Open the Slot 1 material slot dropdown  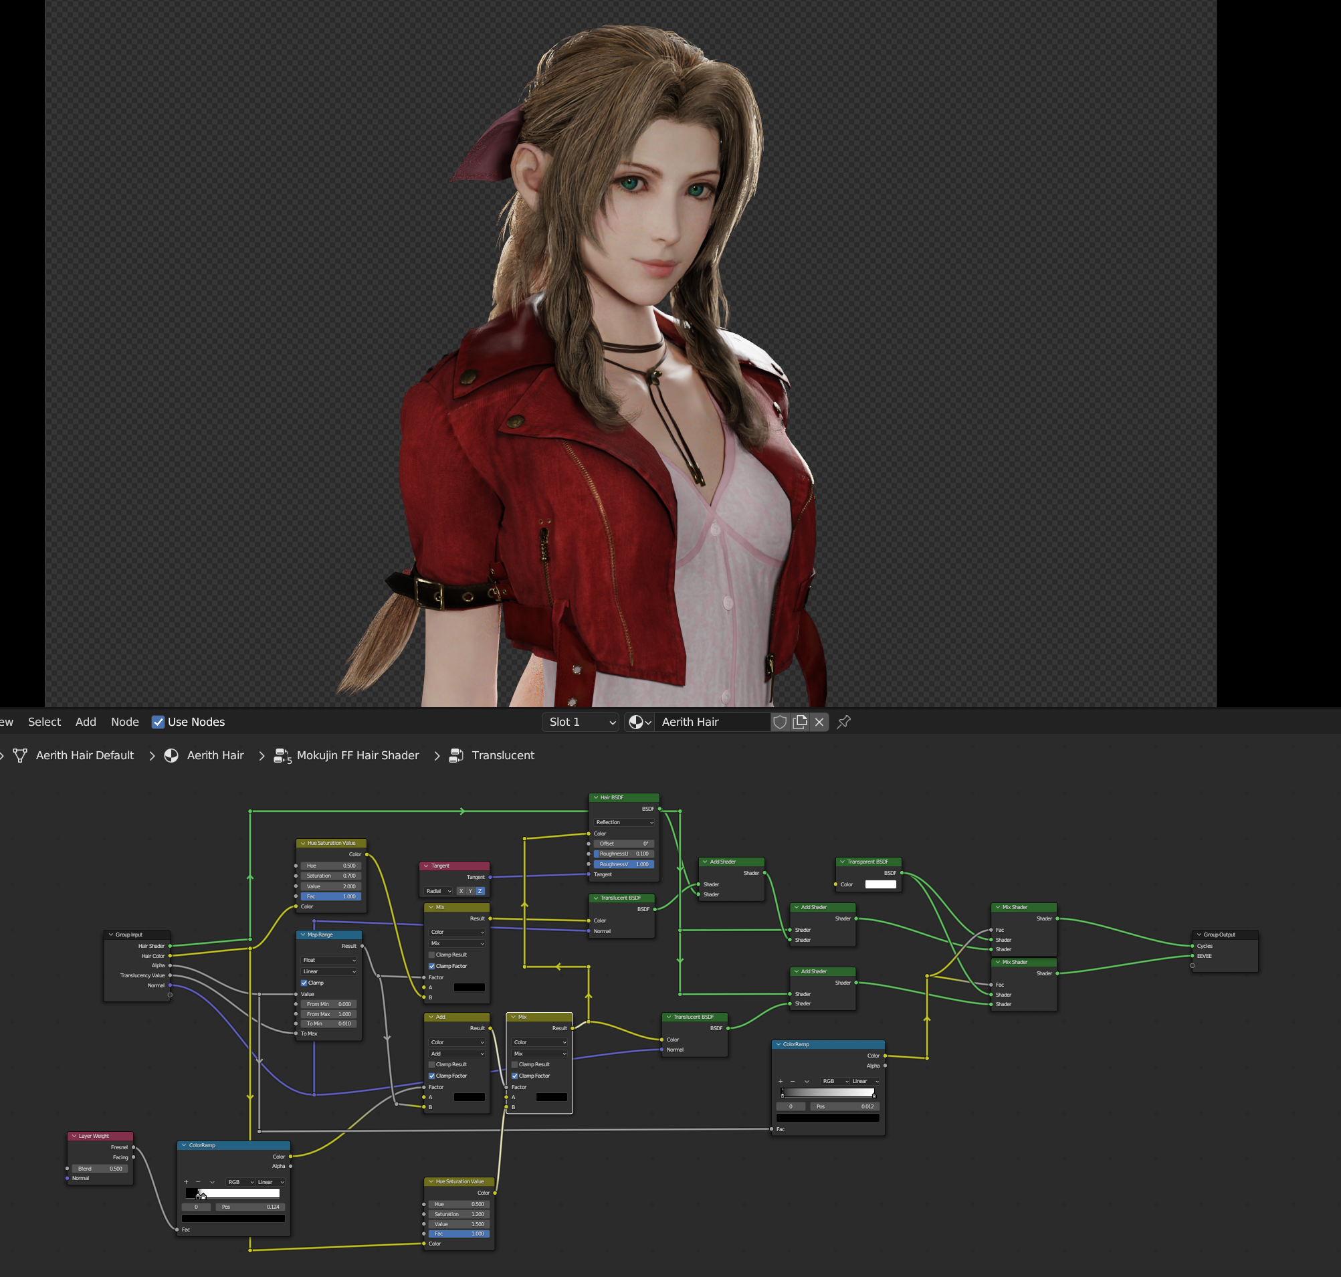coord(581,722)
